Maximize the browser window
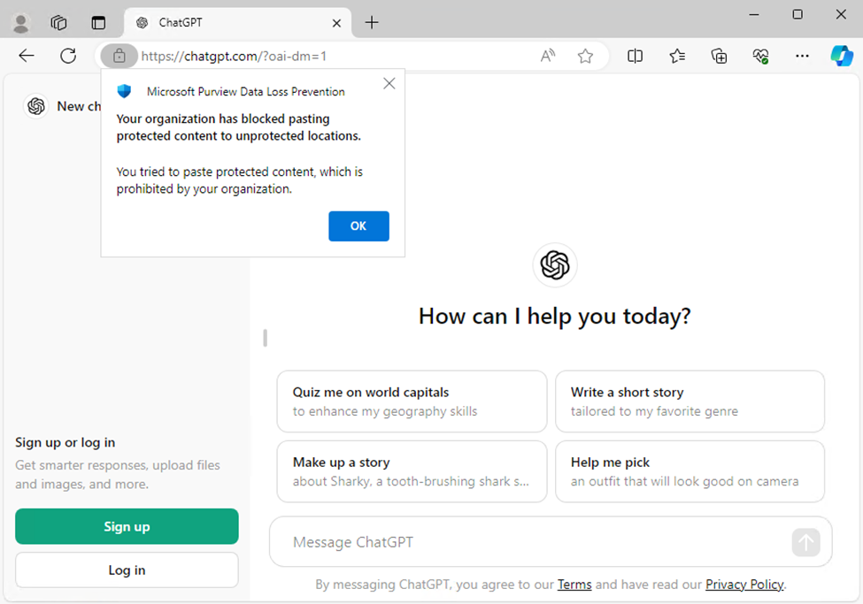The width and height of the screenshot is (863, 604). [x=798, y=15]
